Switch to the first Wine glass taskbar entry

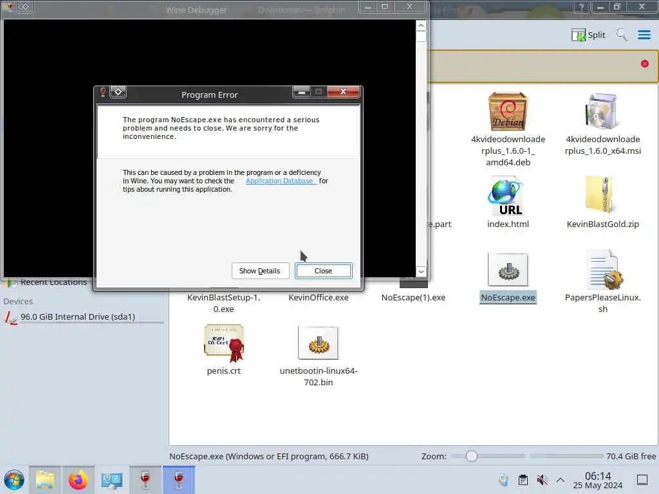pyautogui.click(x=145, y=480)
